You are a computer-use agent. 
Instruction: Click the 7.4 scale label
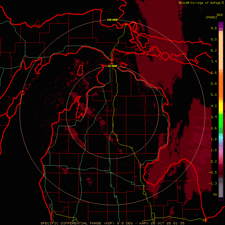(214, 61)
